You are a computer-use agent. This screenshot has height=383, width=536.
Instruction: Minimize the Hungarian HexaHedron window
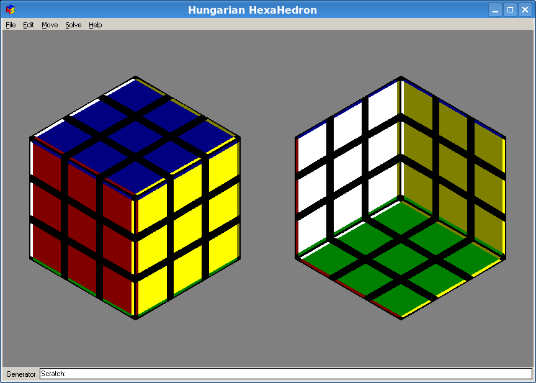click(495, 10)
